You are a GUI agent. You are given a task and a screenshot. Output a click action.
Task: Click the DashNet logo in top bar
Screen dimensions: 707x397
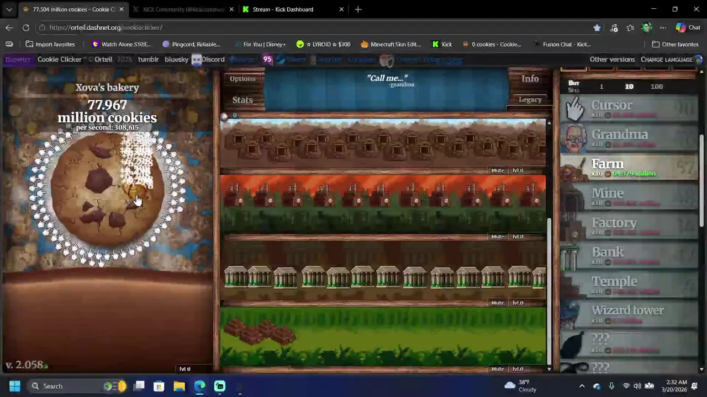pos(18,60)
